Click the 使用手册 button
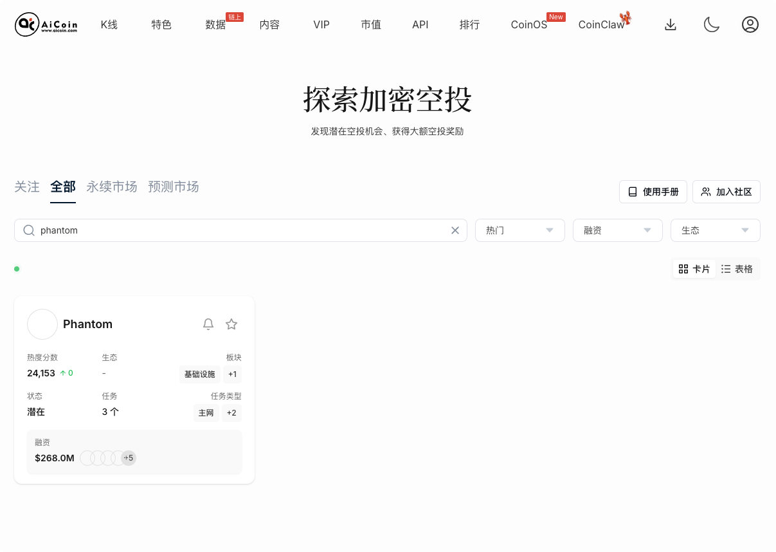This screenshot has width=776, height=552. [653, 192]
